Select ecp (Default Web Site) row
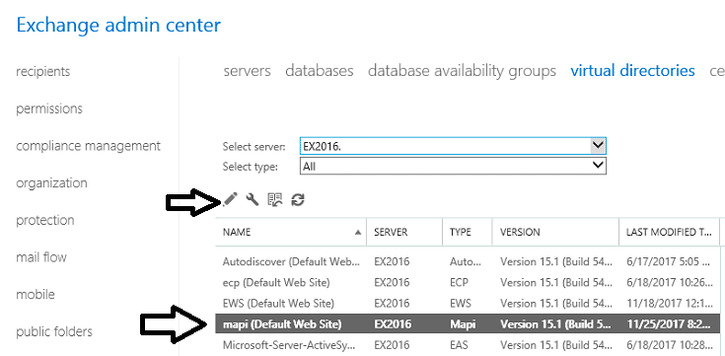Viewport: 725px width, 356px height. (x=468, y=282)
